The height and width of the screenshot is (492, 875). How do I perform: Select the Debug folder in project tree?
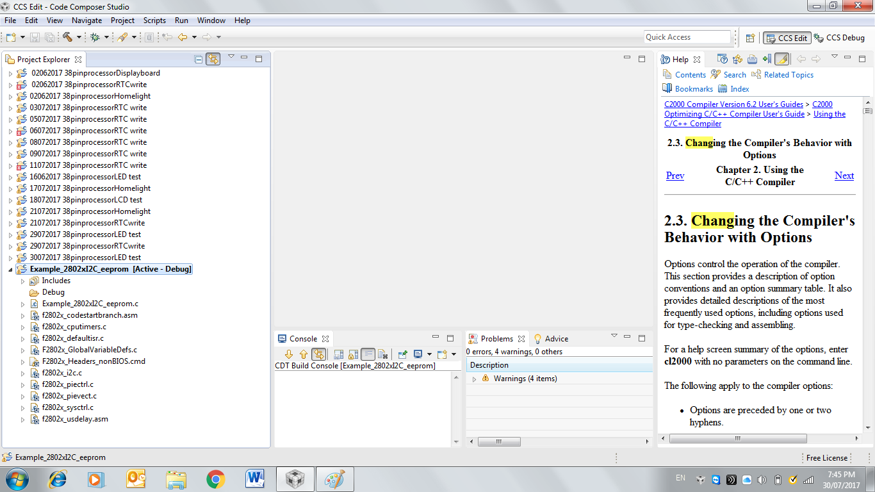[x=53, y=292]
